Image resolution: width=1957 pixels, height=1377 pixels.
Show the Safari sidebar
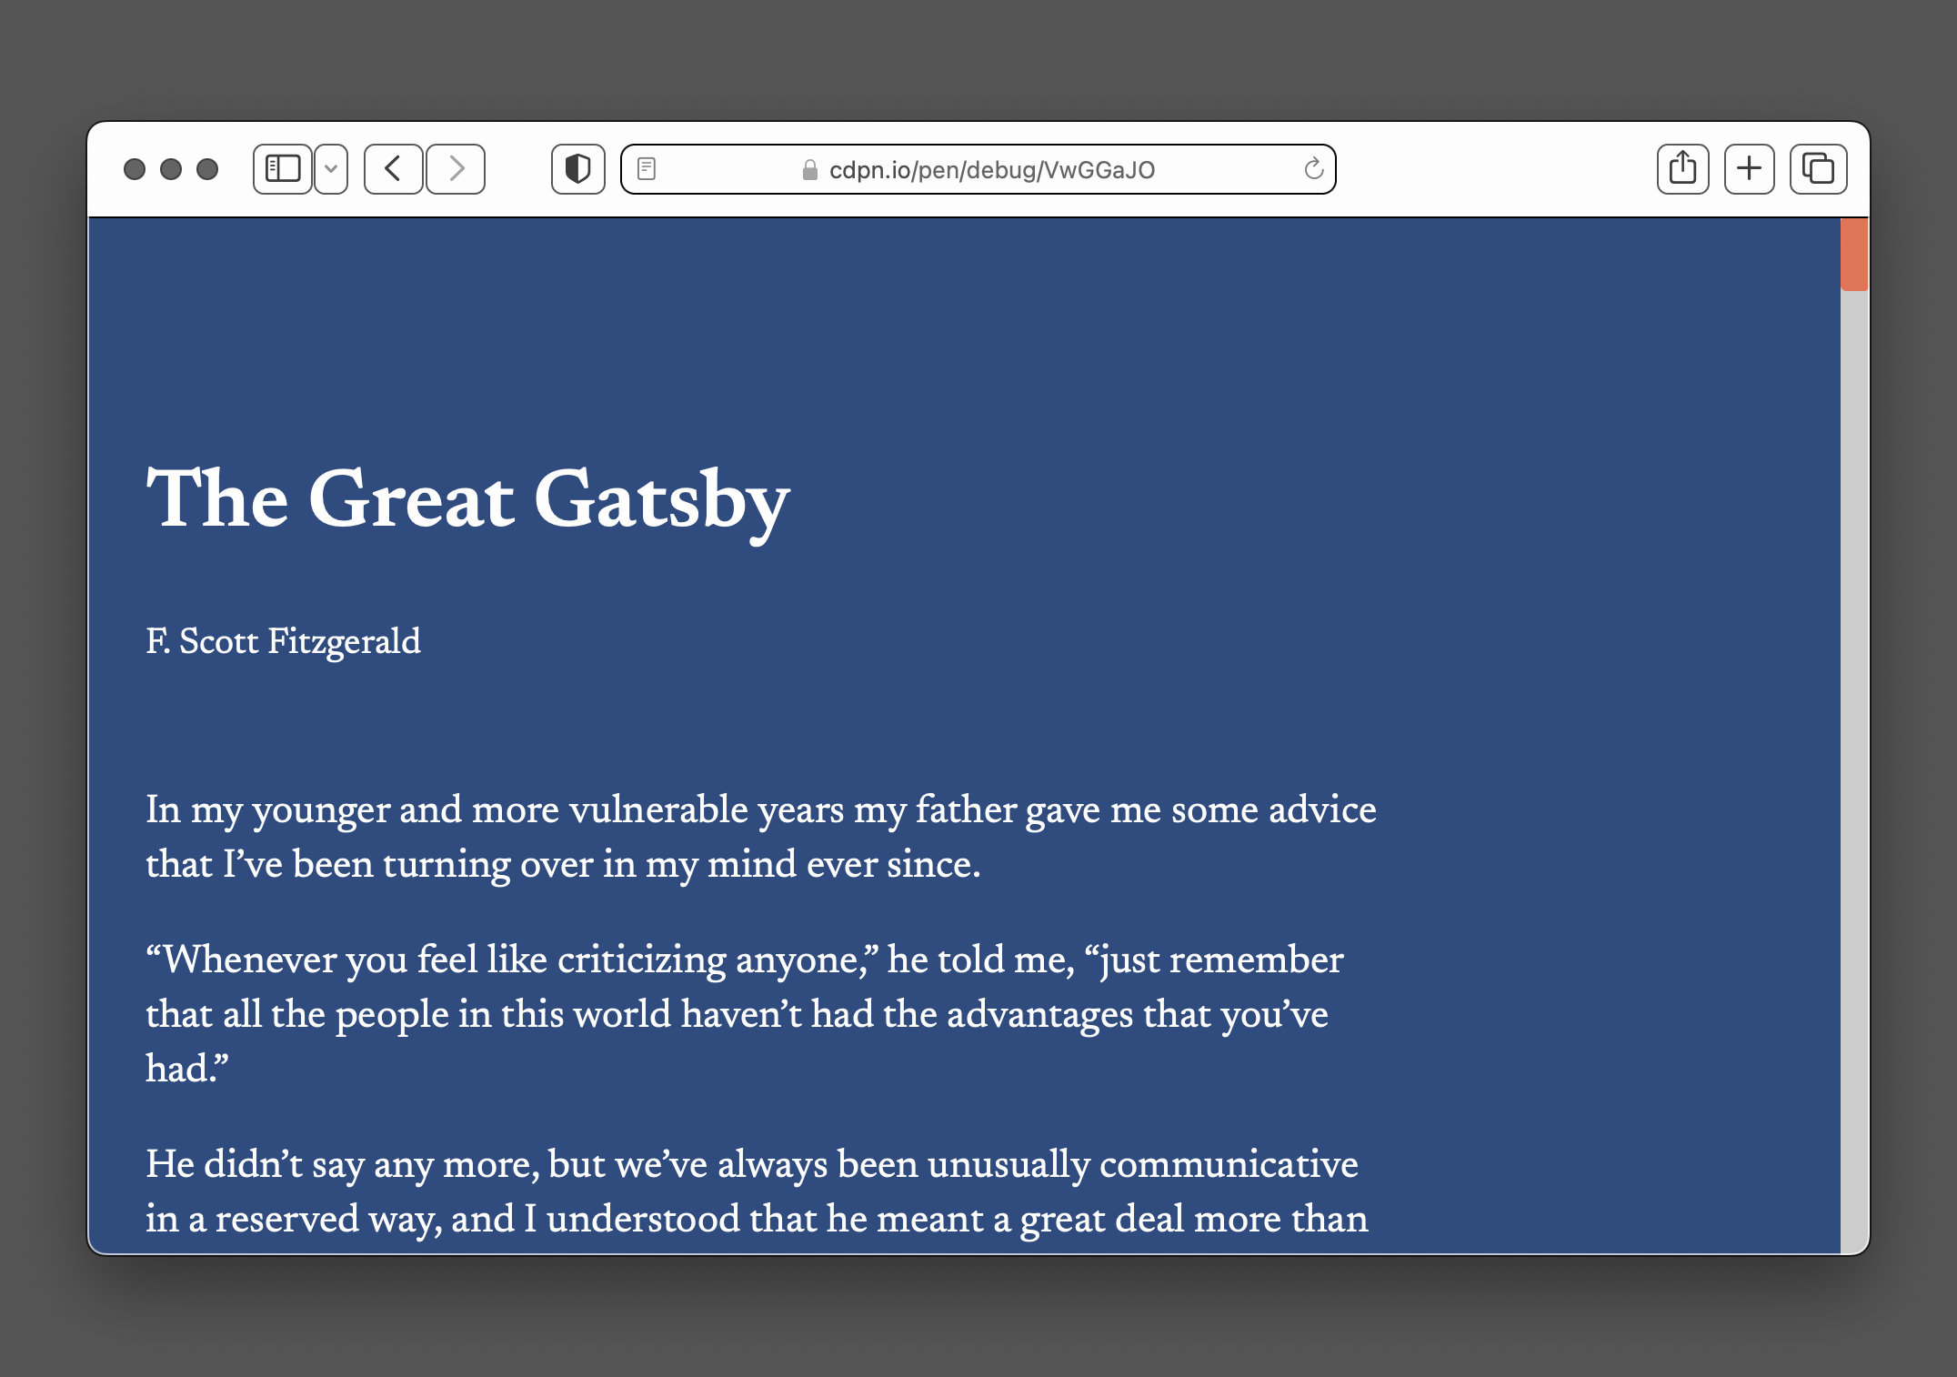[x=282, y=168]
